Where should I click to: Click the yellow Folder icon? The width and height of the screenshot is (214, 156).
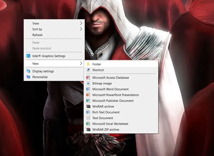88,64
